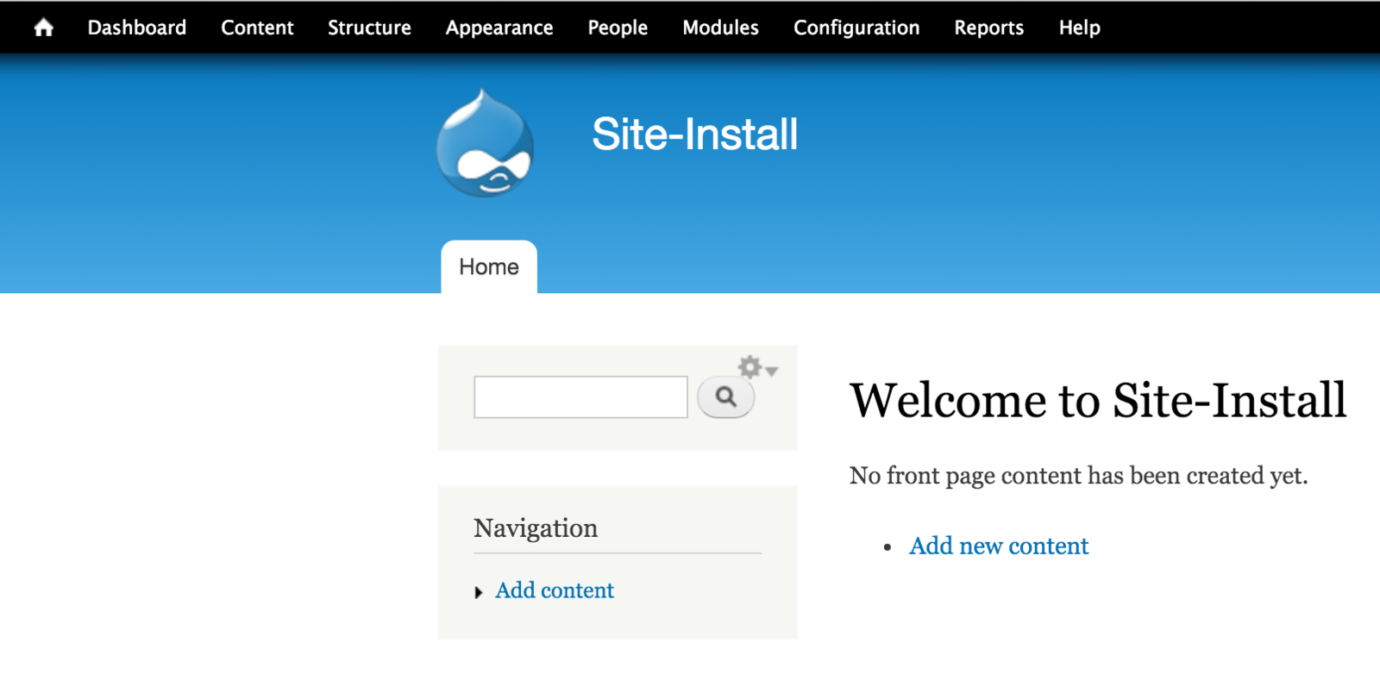Open the Appearance admin menu
Screen dimensions: 1380x693
(499, 28)
